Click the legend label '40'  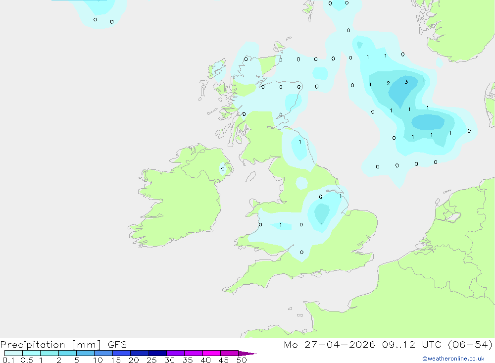coord(205,360)
